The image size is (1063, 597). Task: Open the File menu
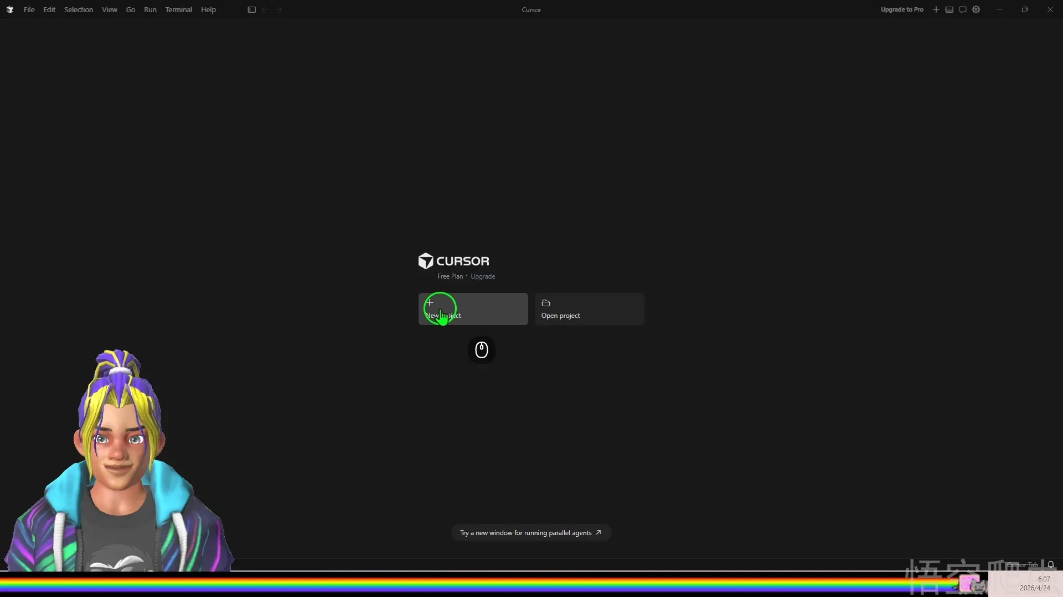click(29, 9)
